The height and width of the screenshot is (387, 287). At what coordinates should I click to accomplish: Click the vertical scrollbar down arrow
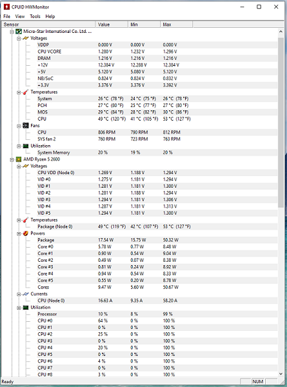coord(281,373)
